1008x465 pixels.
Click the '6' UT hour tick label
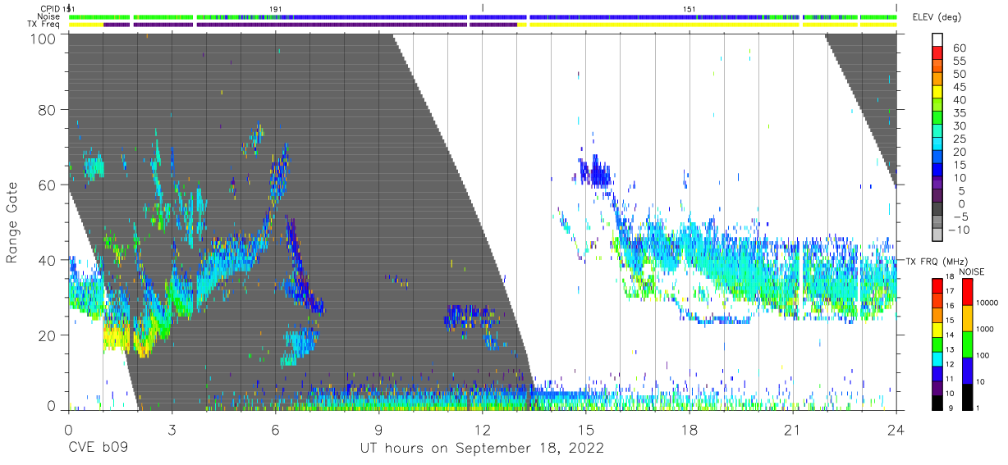(275, 429)
